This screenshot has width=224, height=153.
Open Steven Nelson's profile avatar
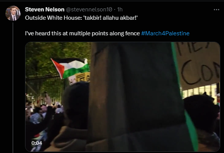pyautogui.click(x=13, y=13)
